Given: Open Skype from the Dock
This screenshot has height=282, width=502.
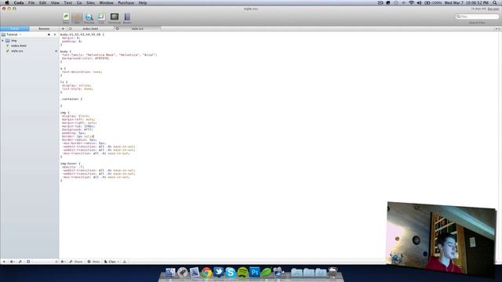Looking at the screenshot, I should pos(230,273).
